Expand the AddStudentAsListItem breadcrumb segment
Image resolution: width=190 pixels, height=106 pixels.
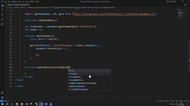point(108,7)
